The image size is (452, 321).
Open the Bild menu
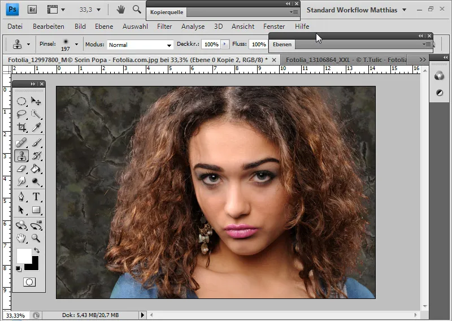[80, 27]
